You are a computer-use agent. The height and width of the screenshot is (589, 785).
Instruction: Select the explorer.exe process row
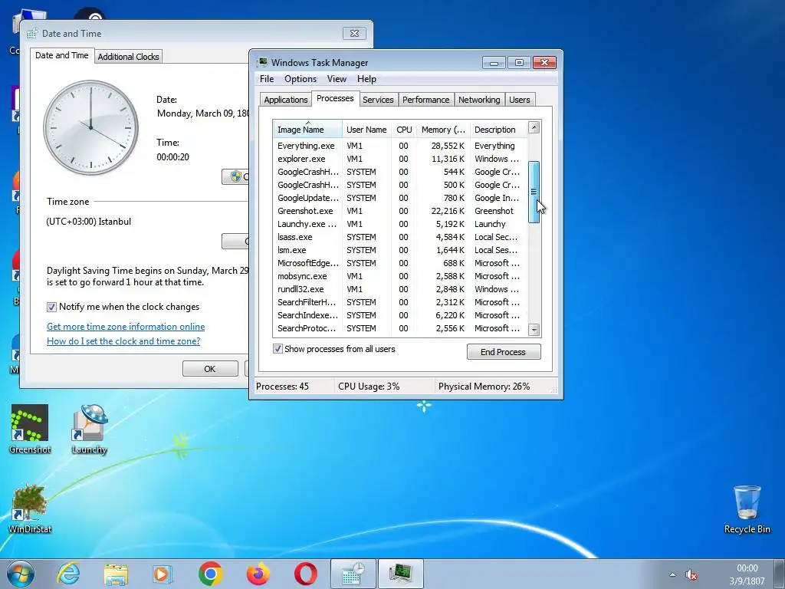tap(399, 159)
